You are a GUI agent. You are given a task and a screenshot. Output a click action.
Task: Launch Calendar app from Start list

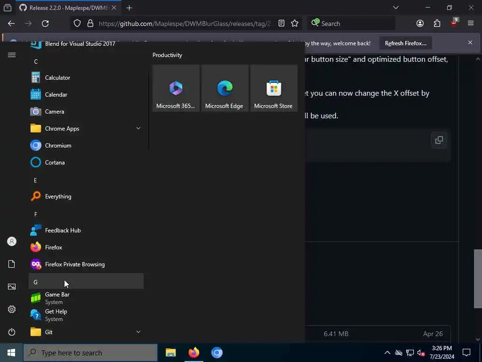tap(86, 94)
